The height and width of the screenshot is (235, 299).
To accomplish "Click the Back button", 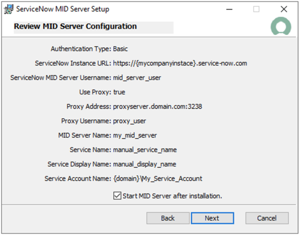I will pyautogui.click(x=168, y=218).
